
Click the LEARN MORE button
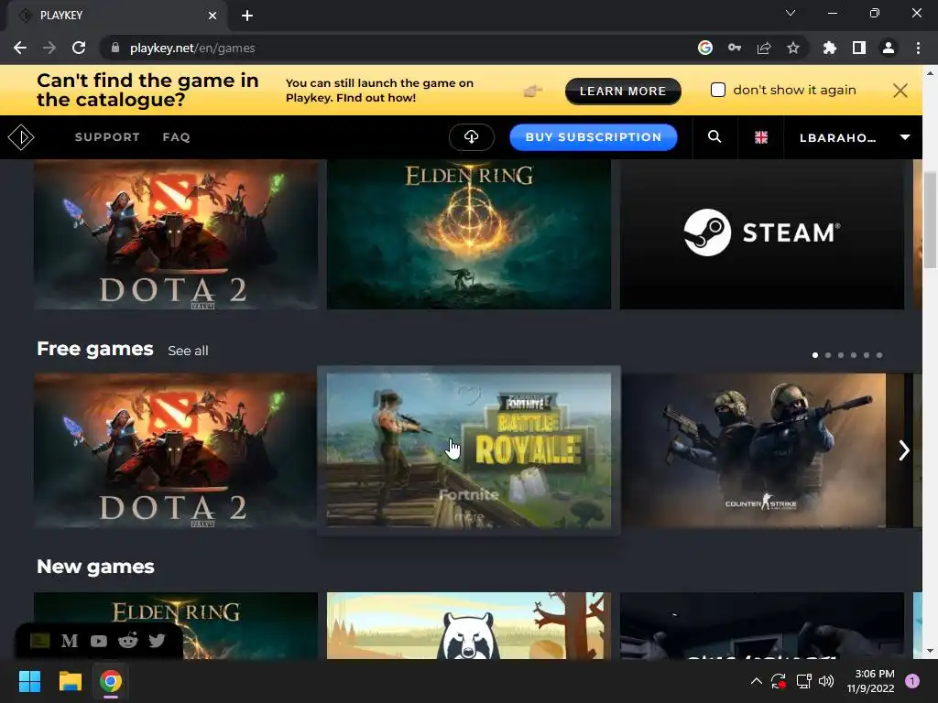(x=623, y=91)
